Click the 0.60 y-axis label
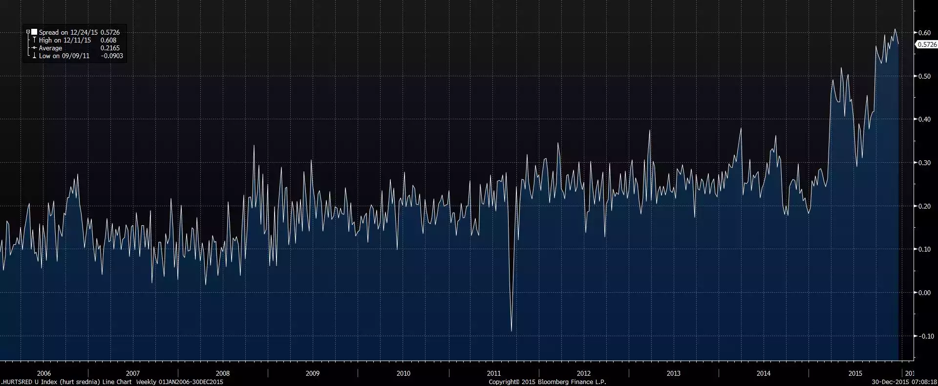938x386 pixels. (x=924, y=33)
